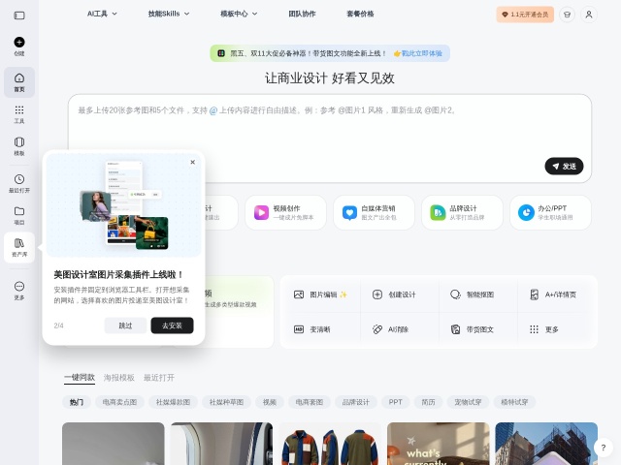Select the 品牌设计 filter chip

[356, 402]
